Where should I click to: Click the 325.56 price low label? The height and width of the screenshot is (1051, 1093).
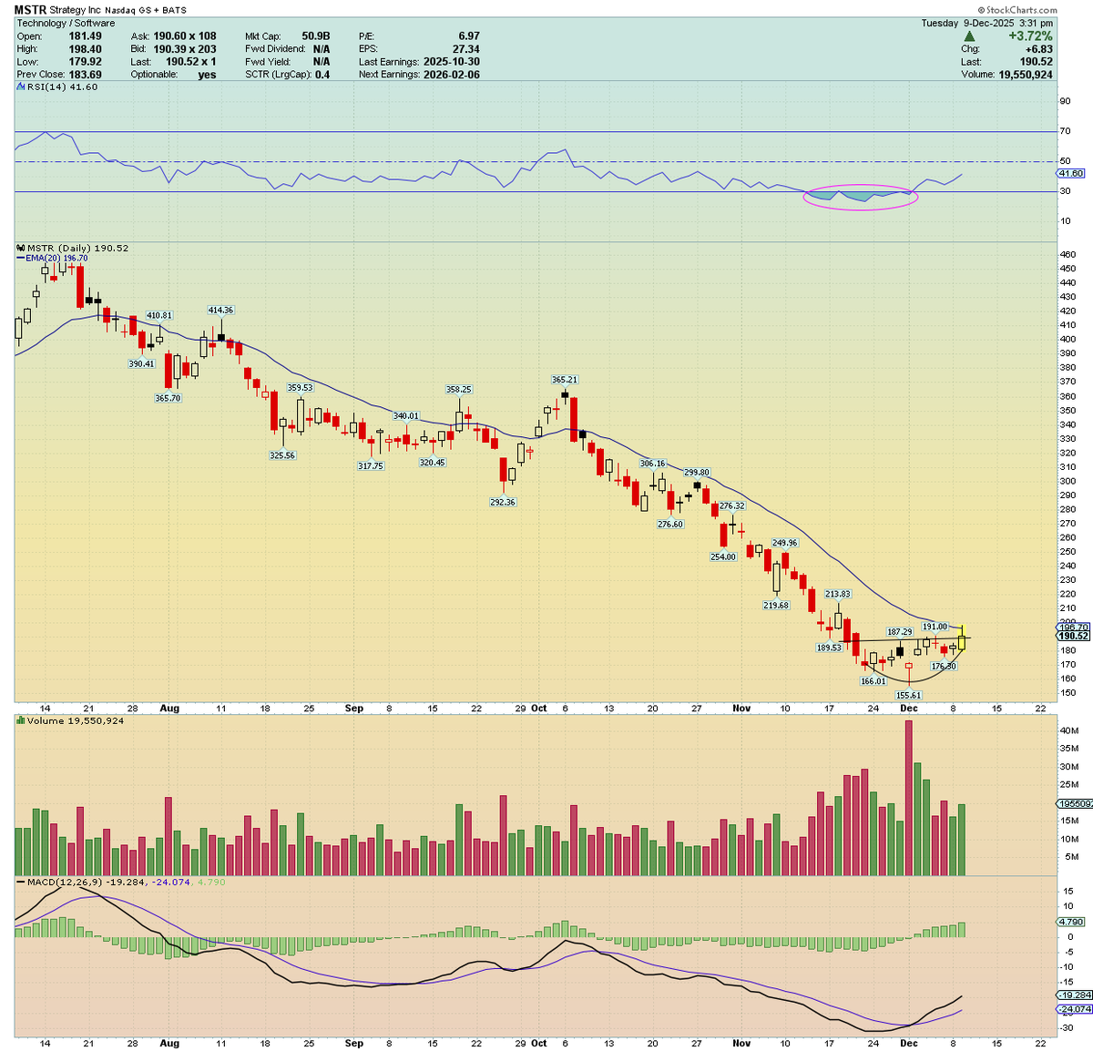pyautogui.click(x=282, y=455)
